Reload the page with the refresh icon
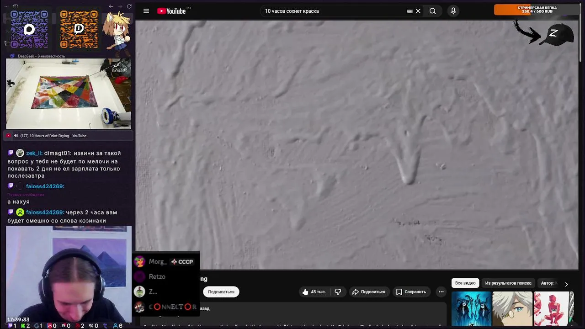Viewport: 585px width, 329px height. coord(129,6)
